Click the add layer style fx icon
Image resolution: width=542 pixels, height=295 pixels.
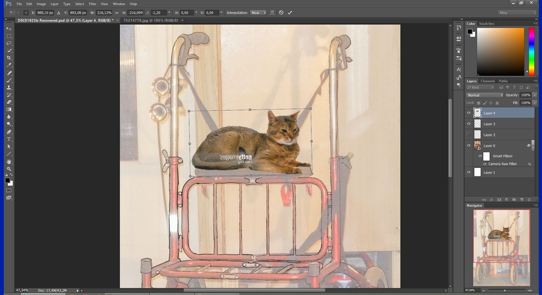tap(491, 200)
